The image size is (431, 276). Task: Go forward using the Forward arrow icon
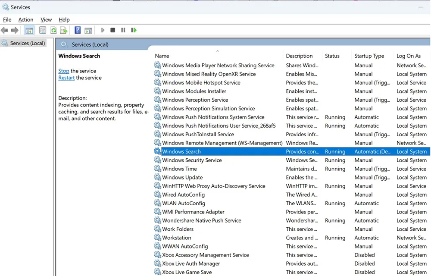point(14,30)
